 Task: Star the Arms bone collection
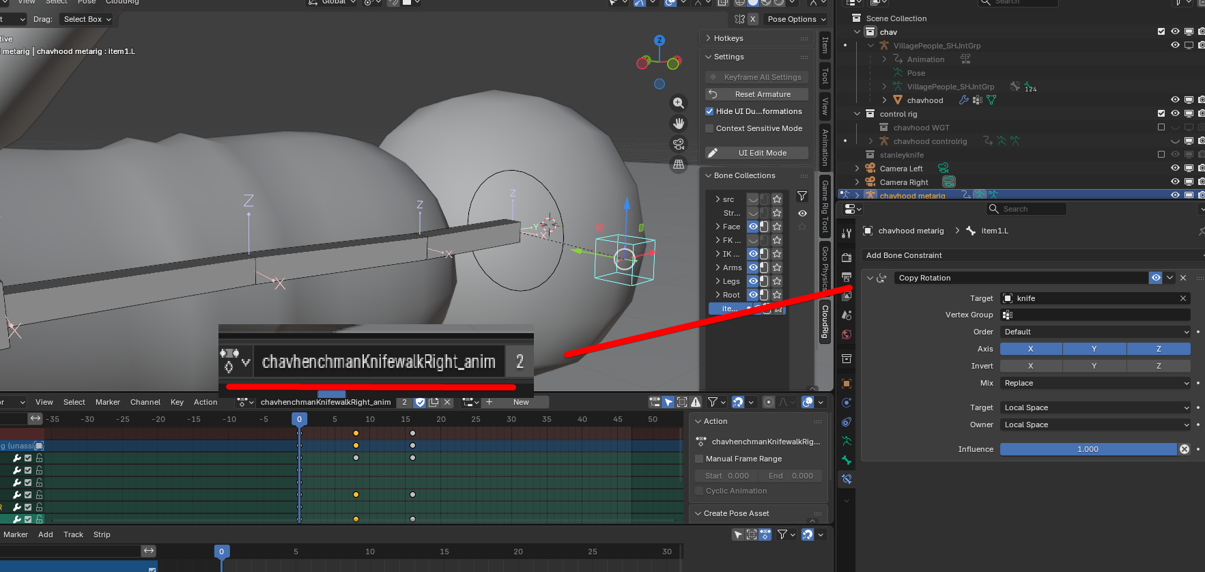point(777,268)
